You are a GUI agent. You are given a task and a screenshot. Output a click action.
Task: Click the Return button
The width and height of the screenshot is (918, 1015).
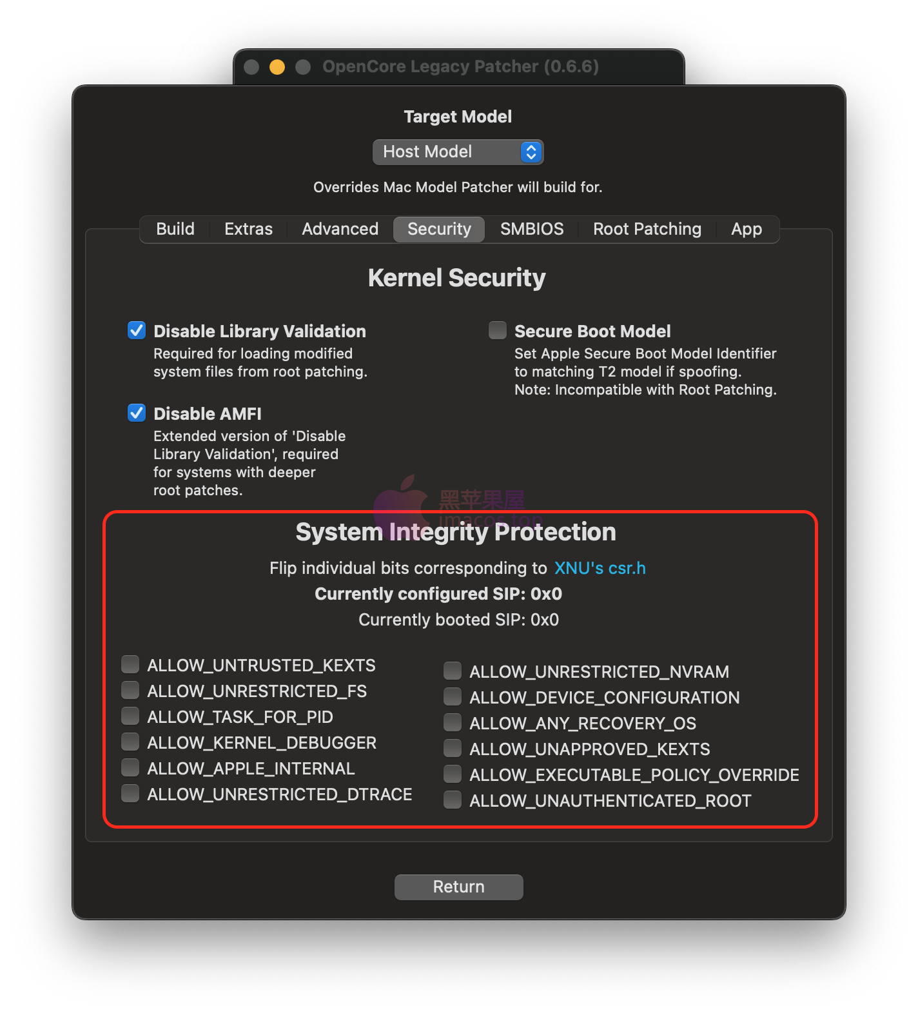point(458,887)
